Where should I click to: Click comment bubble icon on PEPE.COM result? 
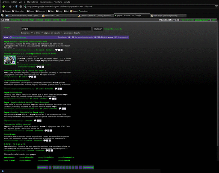tap(30, 77)
